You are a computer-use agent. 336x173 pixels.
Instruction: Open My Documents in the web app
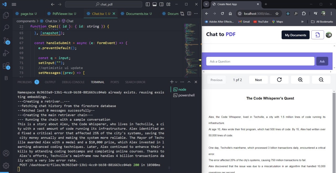click(295, 35)
